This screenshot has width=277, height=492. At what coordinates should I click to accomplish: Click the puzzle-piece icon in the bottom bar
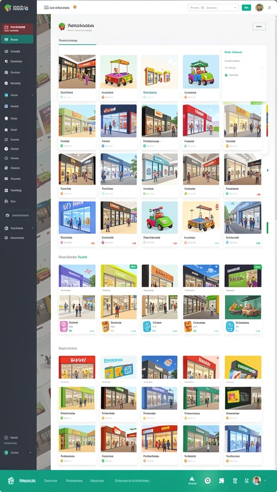(221, 480)
